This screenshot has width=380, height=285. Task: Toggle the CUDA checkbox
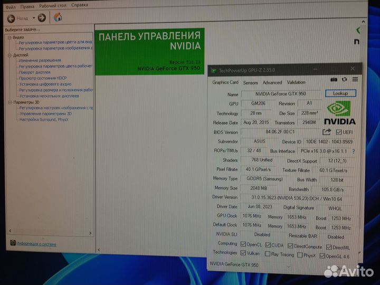268,245
